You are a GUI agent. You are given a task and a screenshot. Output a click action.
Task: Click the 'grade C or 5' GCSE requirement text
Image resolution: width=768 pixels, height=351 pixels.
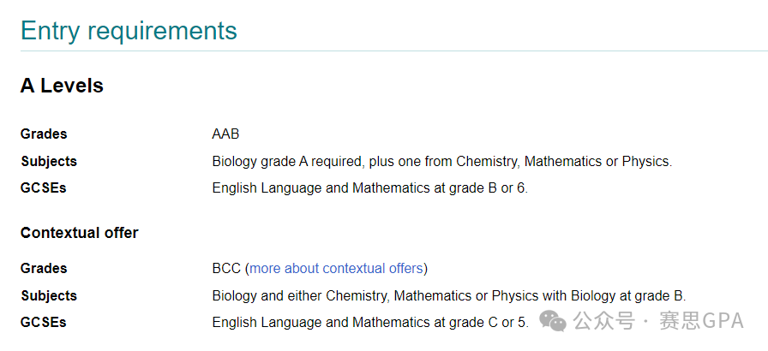click(x=489, y=323)
